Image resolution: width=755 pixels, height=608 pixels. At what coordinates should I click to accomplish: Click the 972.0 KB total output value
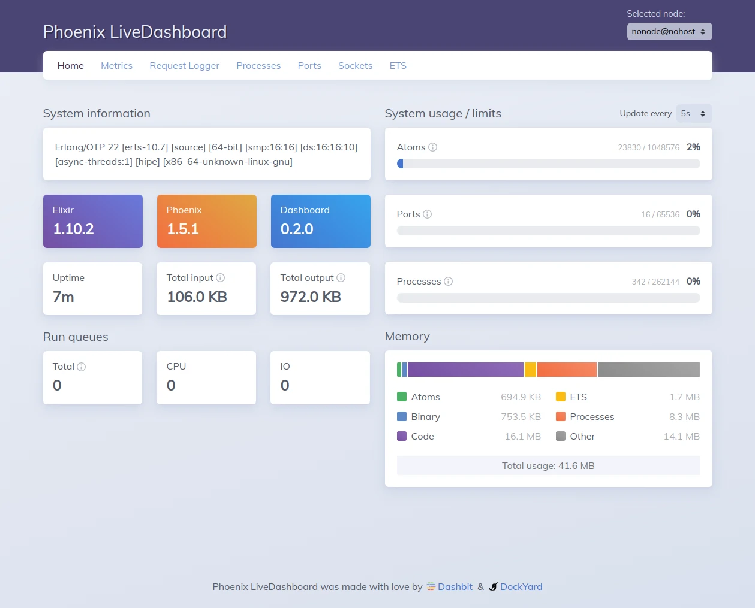coord(311,297)
